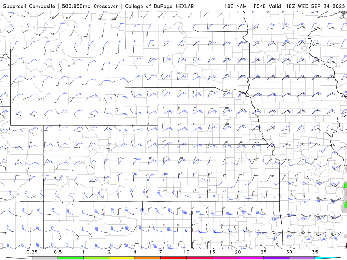Click the 35 label on the legend scale

(x=315, y=252)
